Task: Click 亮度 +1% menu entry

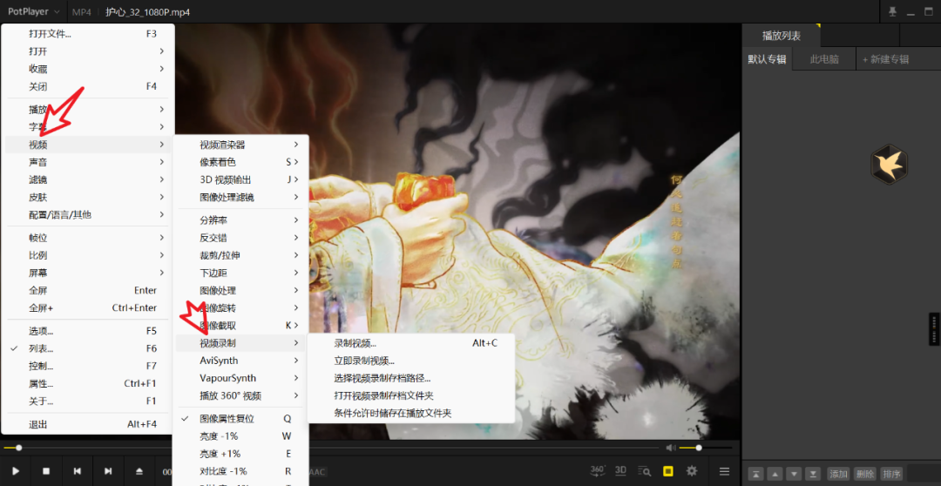Action: (x=241, y=453)
